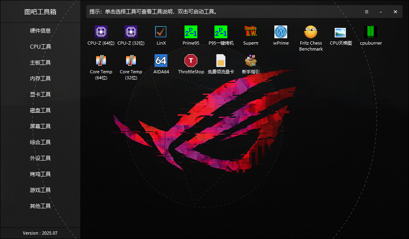Open the CPU天梯图 picture icon
This screenshot has width=409, height=239.
tap(341, 33)
